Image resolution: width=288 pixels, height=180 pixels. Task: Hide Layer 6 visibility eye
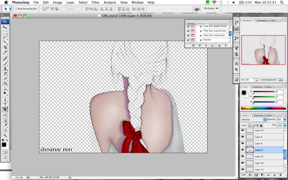tap(243, 143)
